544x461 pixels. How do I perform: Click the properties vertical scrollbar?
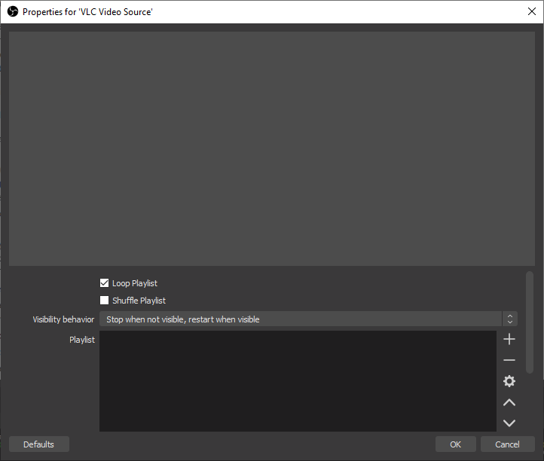pos(530,322)
